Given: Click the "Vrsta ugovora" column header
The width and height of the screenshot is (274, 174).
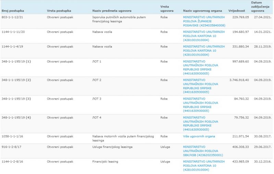Looking at the screenshot, I should pos(167,9).
